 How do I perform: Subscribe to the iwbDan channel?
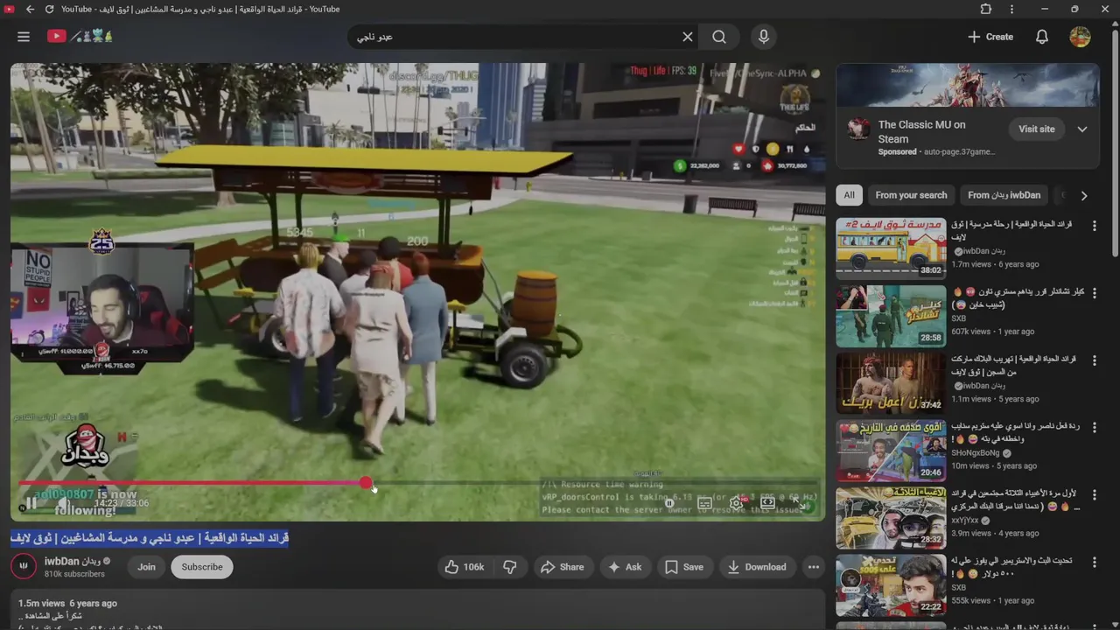[x=202, y=567]
